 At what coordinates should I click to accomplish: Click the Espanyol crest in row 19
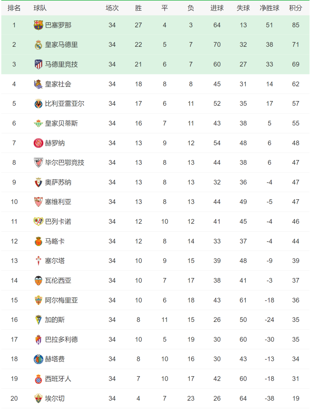38,379
